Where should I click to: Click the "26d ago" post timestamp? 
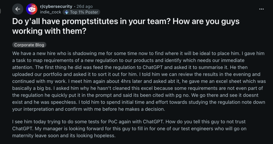pyautogui.click(x=85, y=6)
